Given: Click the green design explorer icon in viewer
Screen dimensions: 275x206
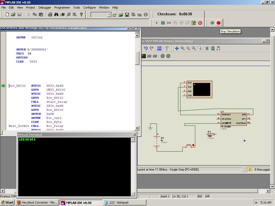Looking at the screenshot, I should click(213, 48).
